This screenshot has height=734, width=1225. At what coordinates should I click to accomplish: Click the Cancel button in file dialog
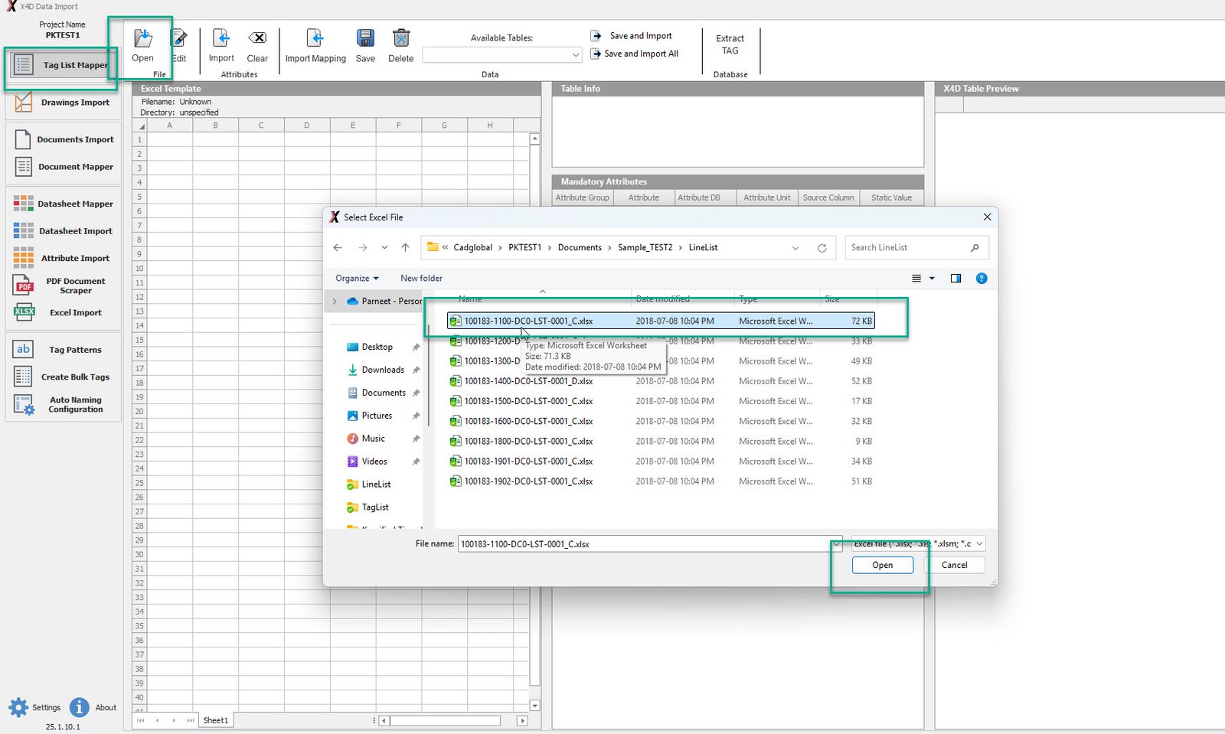click(954, 566)
